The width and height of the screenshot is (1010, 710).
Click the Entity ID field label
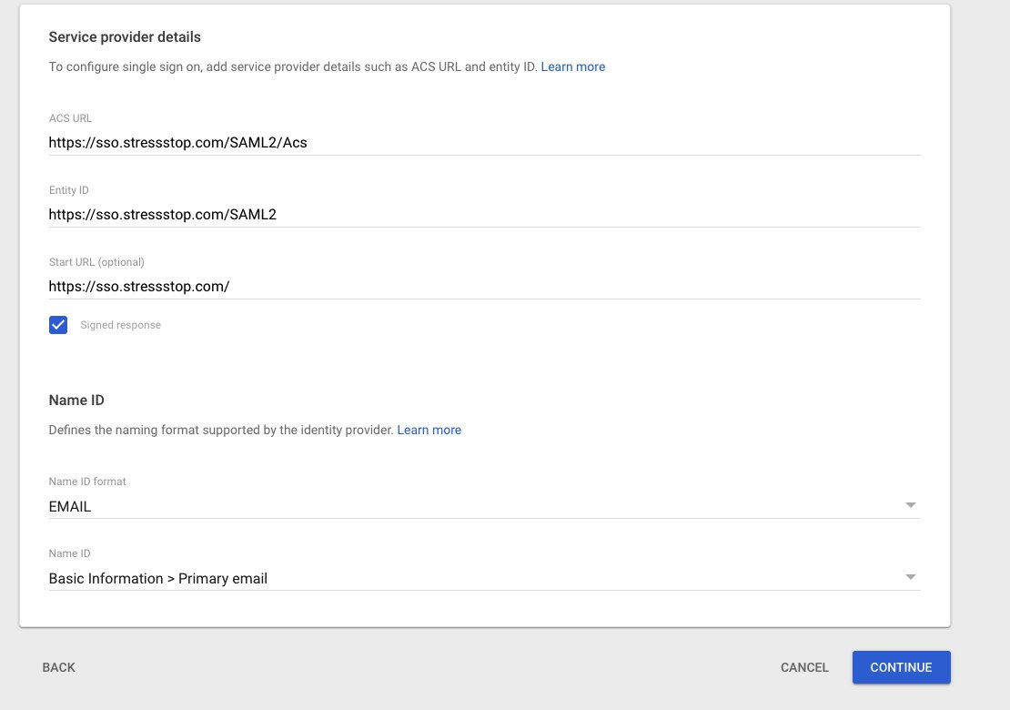tap(68, 190)
